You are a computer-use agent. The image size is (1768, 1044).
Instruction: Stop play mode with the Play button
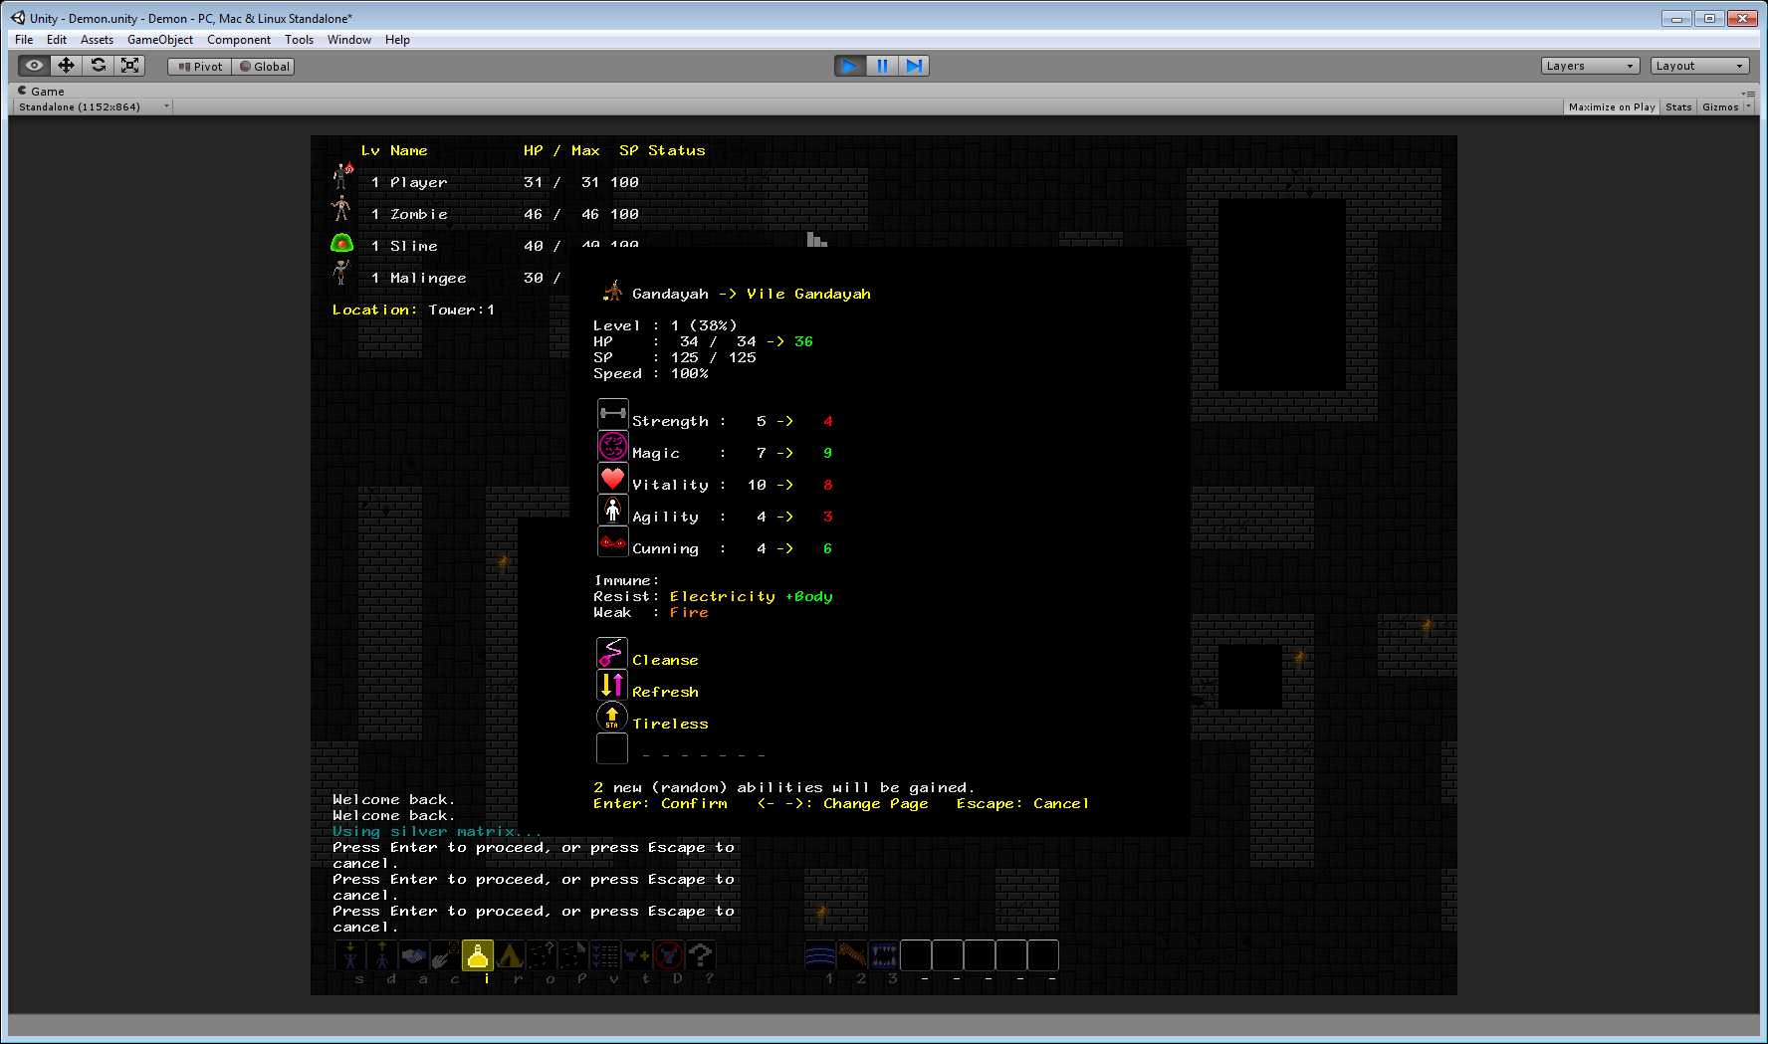tap(850, 66)
